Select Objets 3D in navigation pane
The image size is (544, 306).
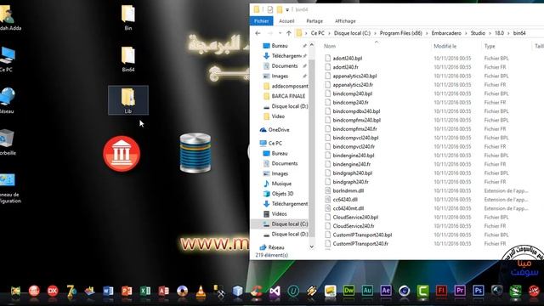[278, 194]
